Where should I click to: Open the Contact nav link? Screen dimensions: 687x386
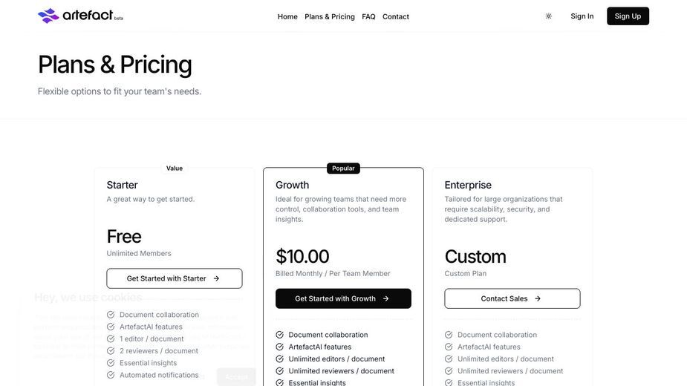click(396, 16)
